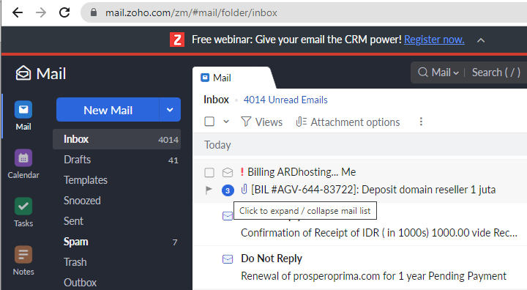Tick the select-all emails checkbox
The width and height of the screenshot is (527, 290).
[x=209, y=122]
